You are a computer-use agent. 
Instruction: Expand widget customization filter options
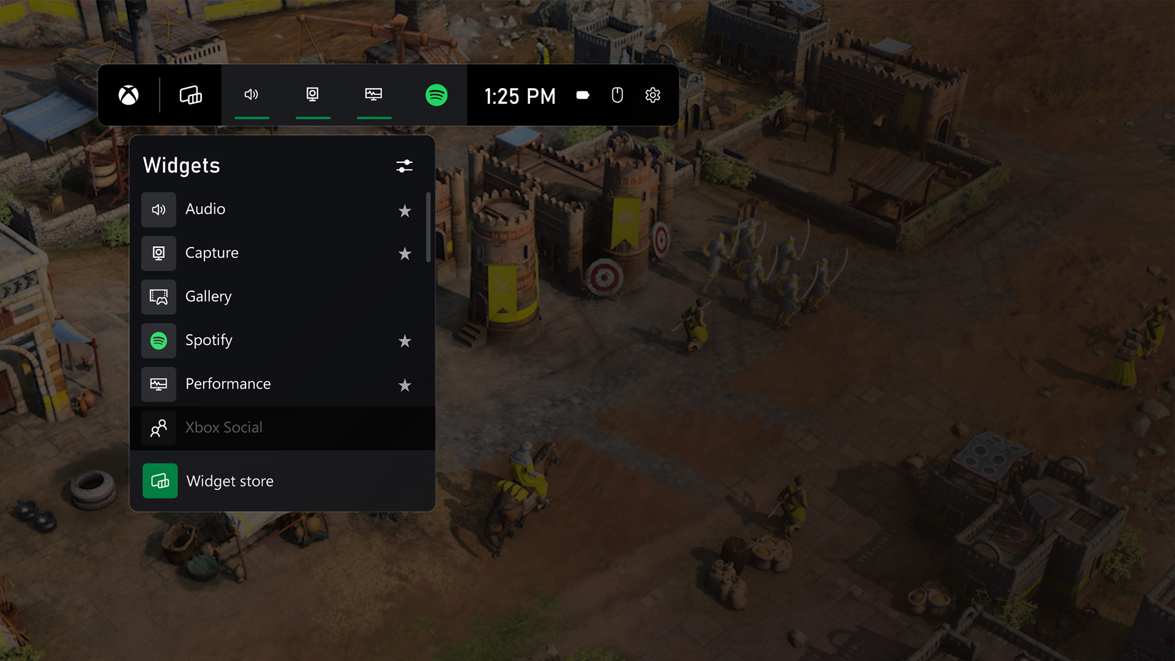[x=405, y=166]
